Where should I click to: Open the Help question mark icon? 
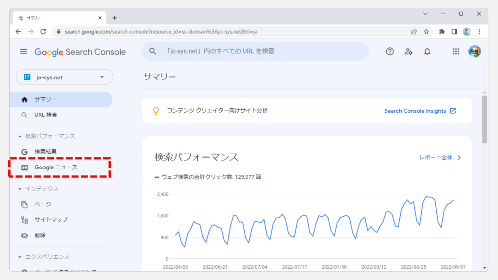(x=390, y=52)
